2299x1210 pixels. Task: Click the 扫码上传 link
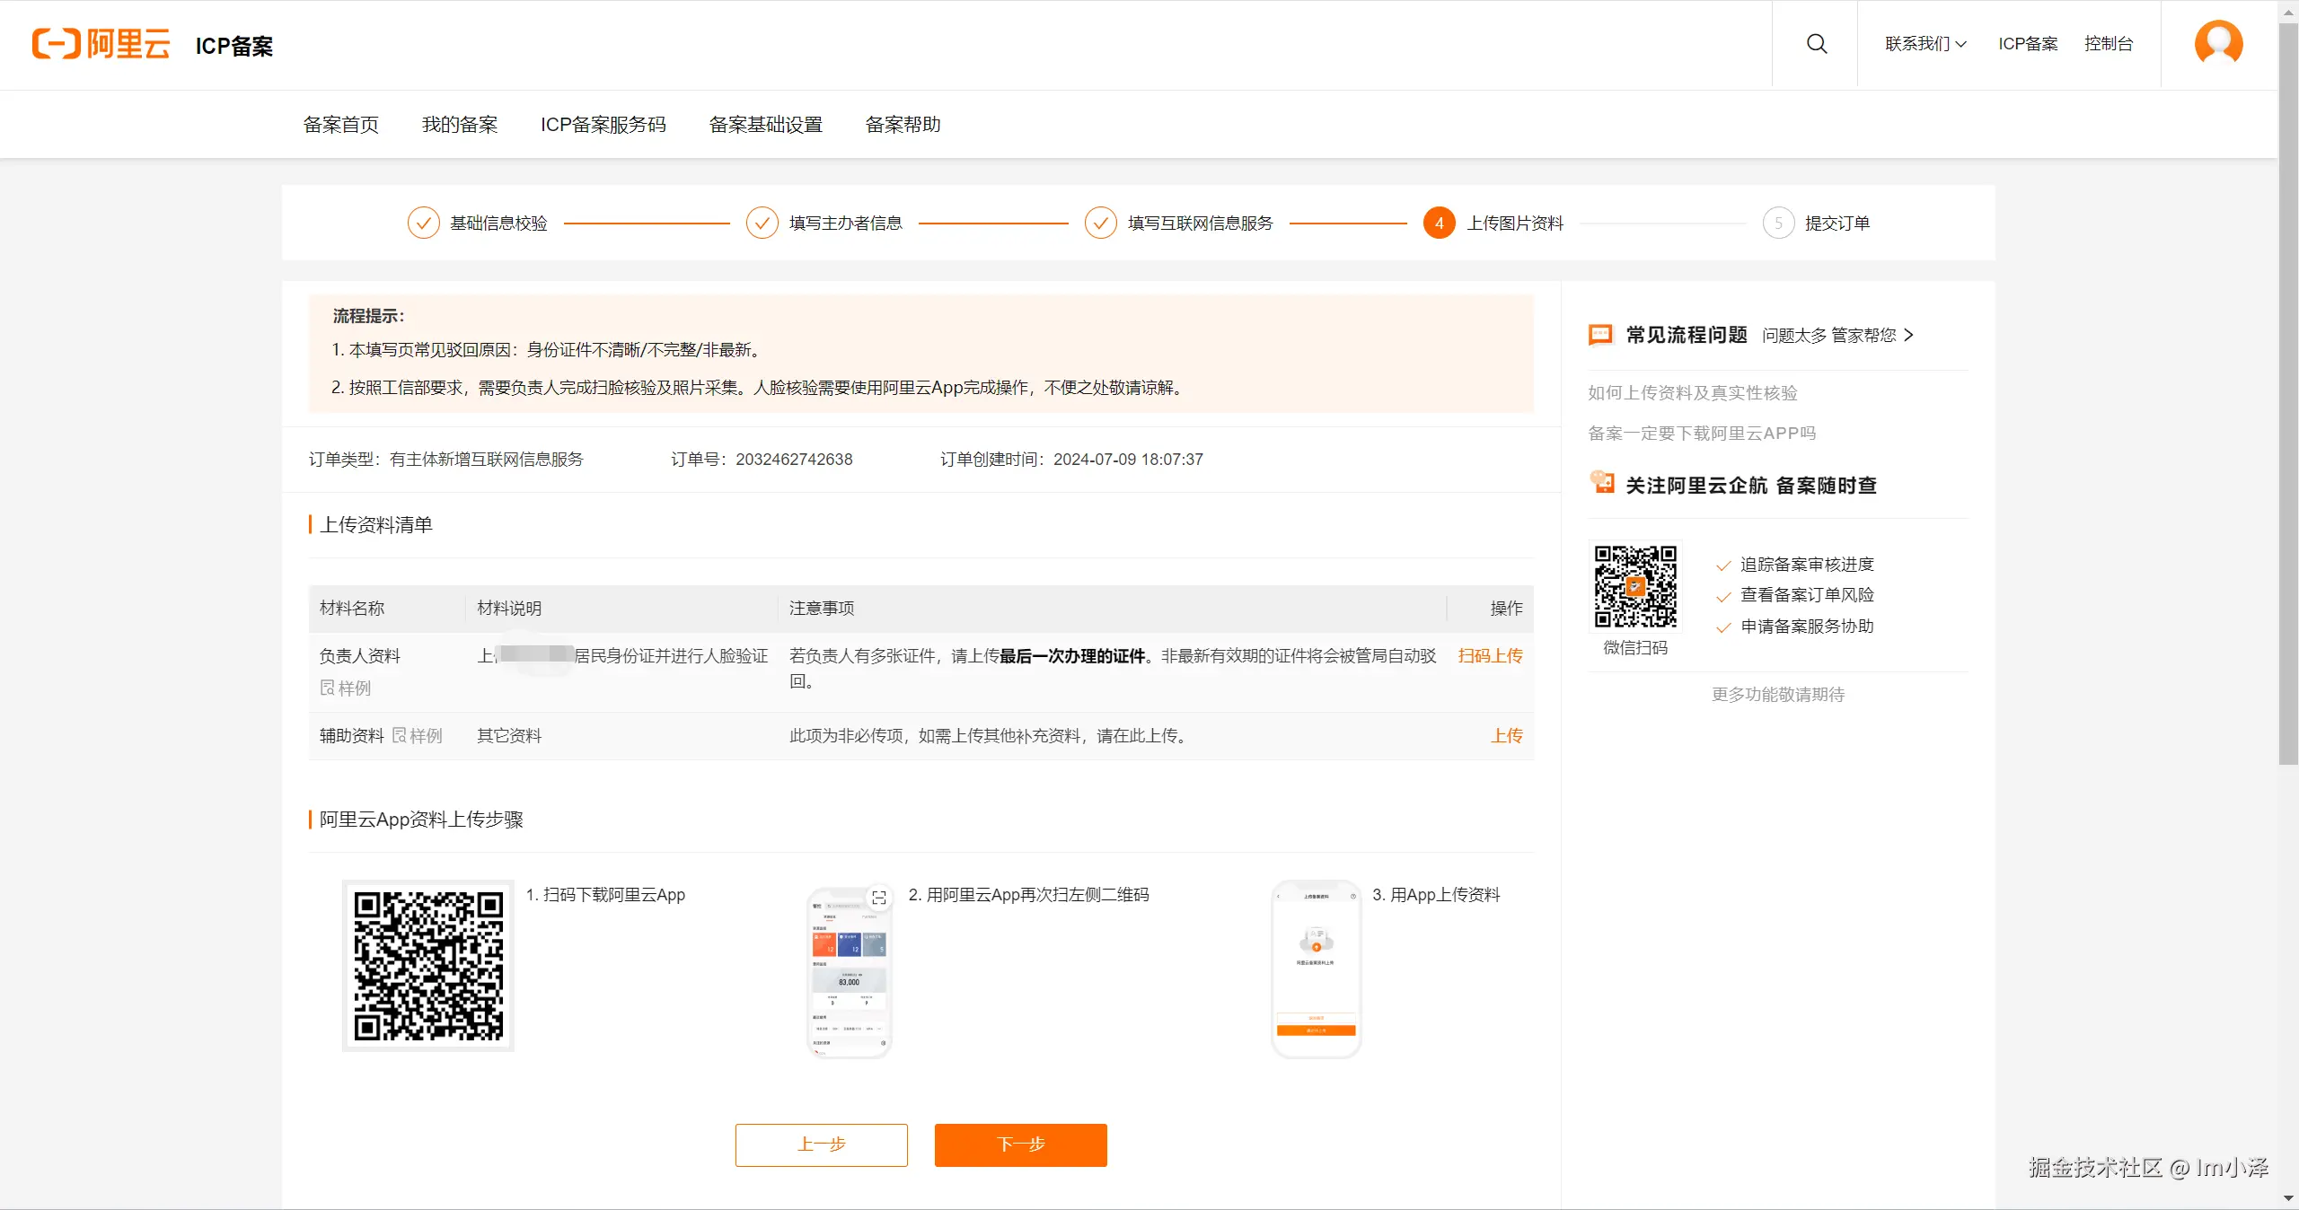pos(1490,655)
